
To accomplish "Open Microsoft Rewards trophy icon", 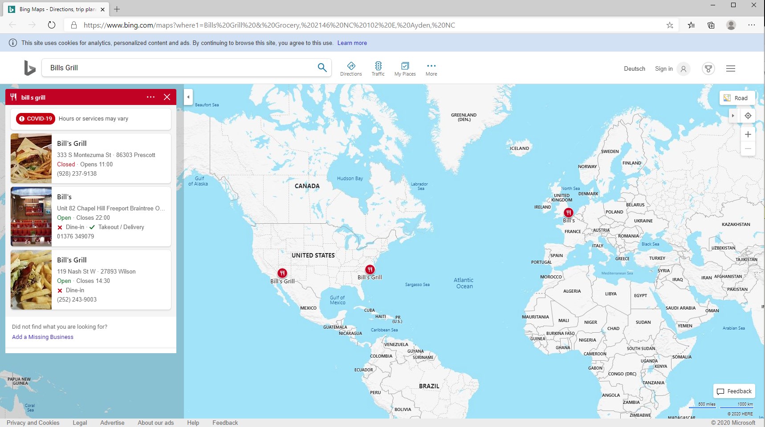I will pos(708,68).
